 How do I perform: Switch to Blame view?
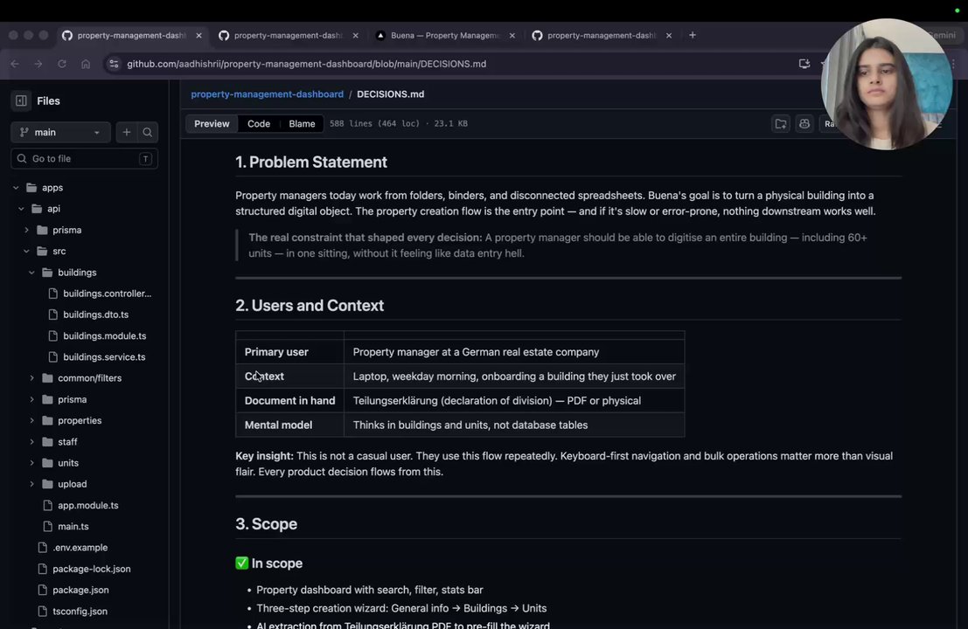point(302,124)
